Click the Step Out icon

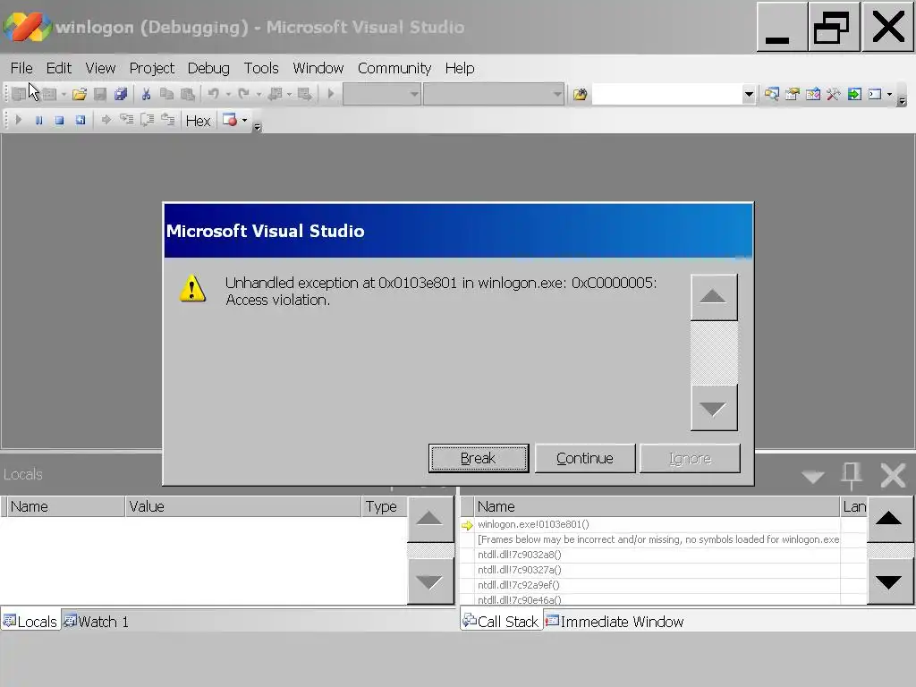[167, 120]
